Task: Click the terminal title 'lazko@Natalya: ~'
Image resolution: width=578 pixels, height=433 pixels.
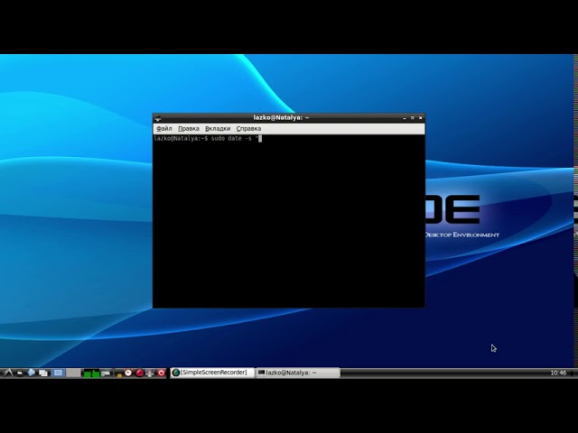Action: (x=281, y=117)
